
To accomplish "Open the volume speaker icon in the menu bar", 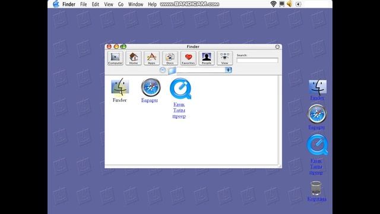I will coord(289,4).
